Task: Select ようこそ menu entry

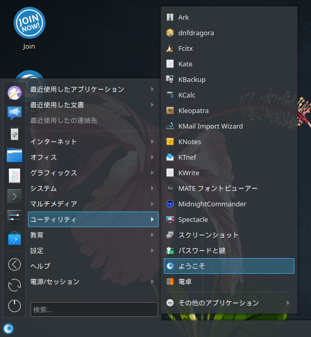Action: (229, 266)
